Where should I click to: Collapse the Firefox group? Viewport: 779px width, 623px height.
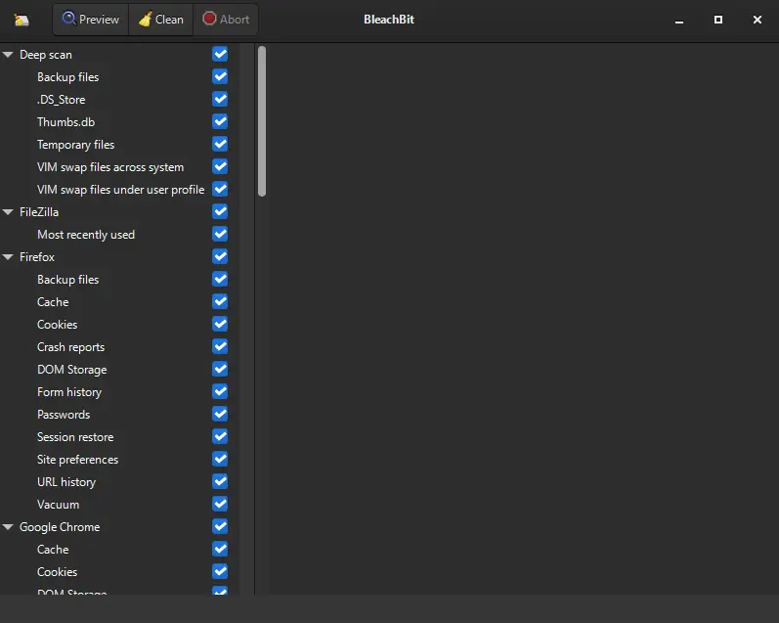pyautogui.click(x=8, y=257)
